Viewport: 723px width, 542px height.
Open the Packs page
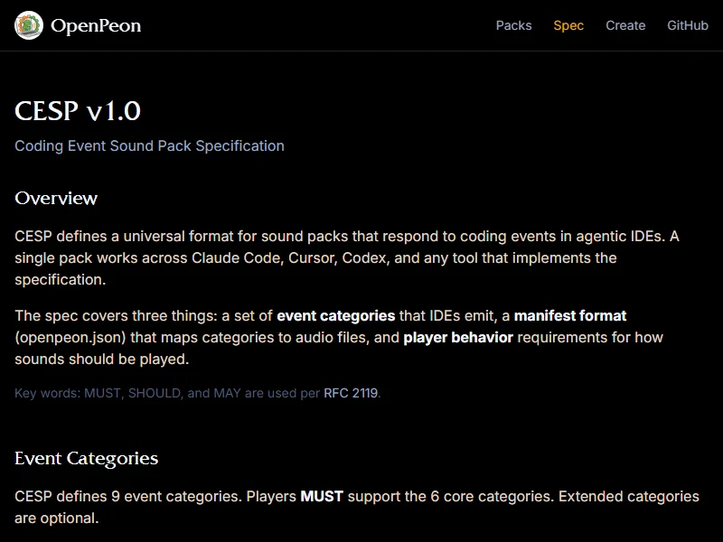click(x=513, y=25)
